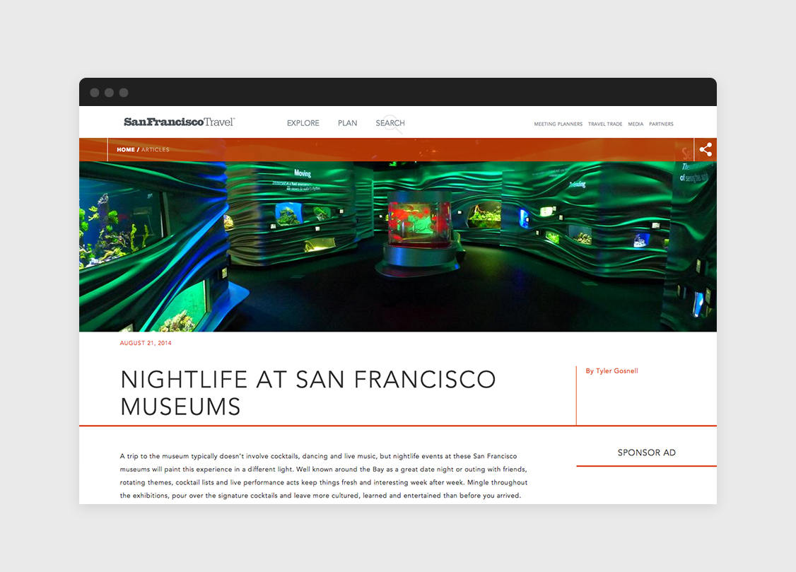This screenshot has height=572, width=796.
Task: Open the share icon in the banner
Action: point(705,150)
